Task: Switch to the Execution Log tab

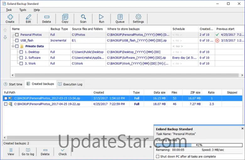Action: 70,84
